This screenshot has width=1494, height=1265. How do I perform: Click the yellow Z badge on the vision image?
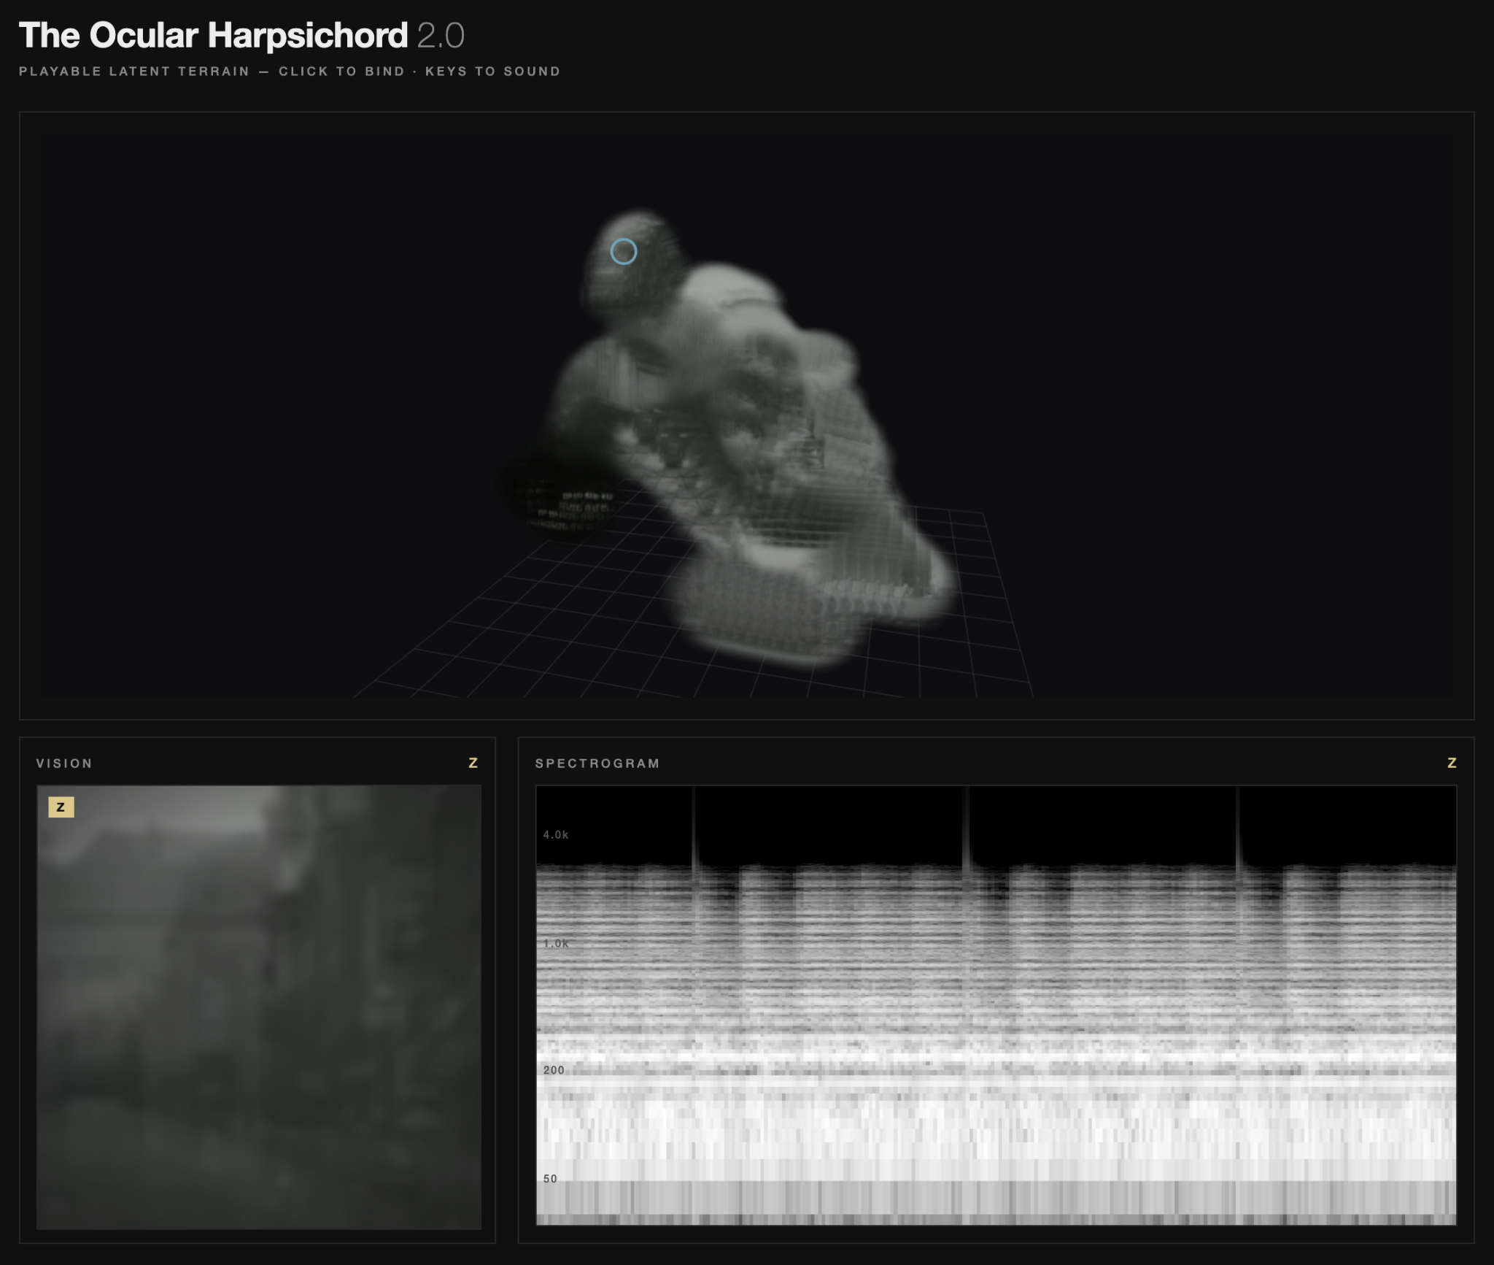[x=61, y=807]
